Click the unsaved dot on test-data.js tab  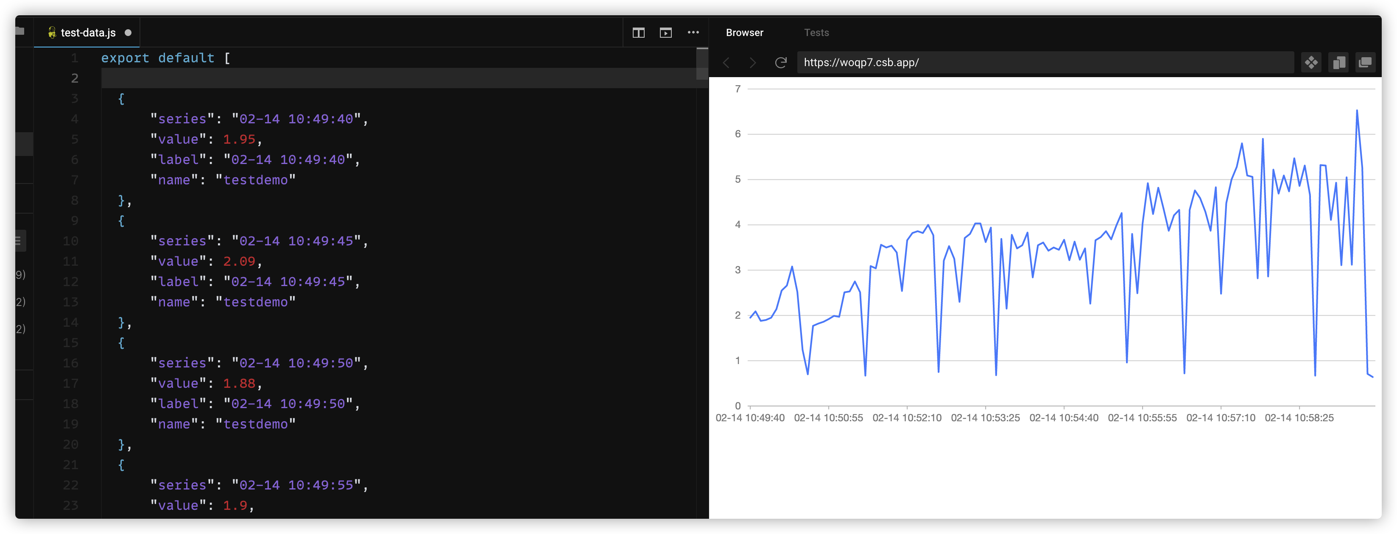point(128,33)
